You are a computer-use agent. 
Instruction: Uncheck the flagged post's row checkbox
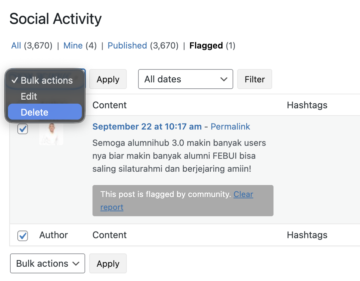(23, 129)
